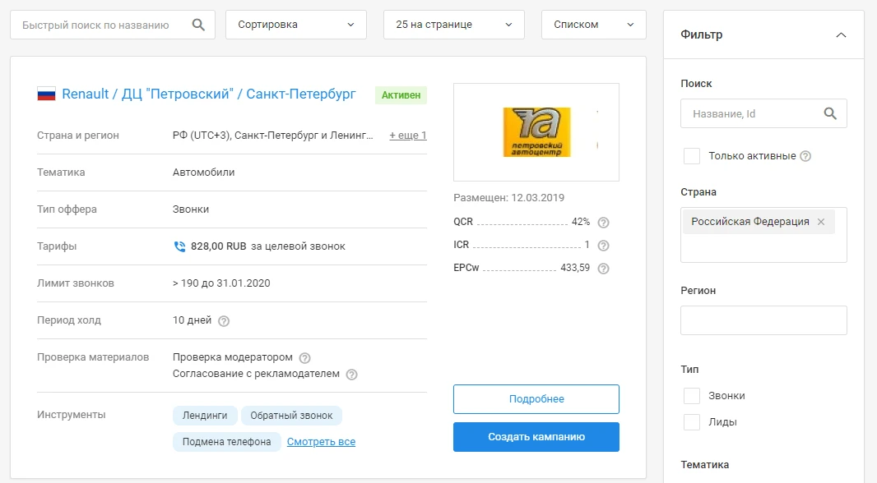The height and width of the screenshot is (483, 877).
Task: Remove Российская Федерация country tag
Action: coord(821,222)
